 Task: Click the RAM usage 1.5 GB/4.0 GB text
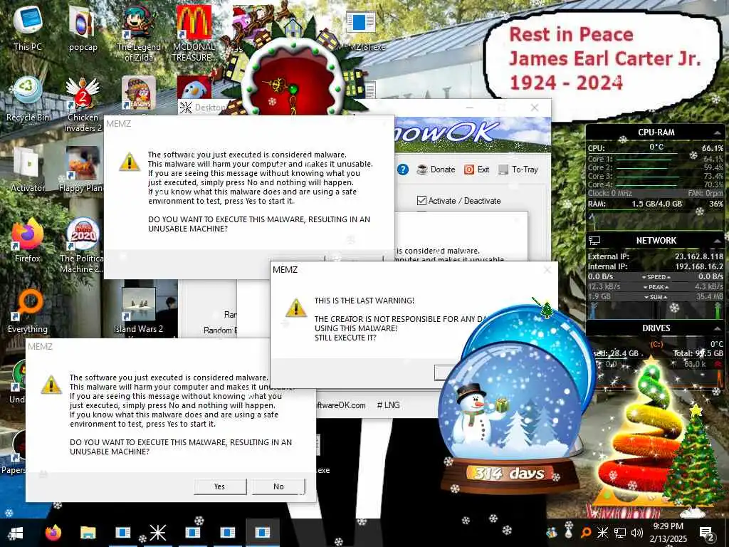point(656,204)
